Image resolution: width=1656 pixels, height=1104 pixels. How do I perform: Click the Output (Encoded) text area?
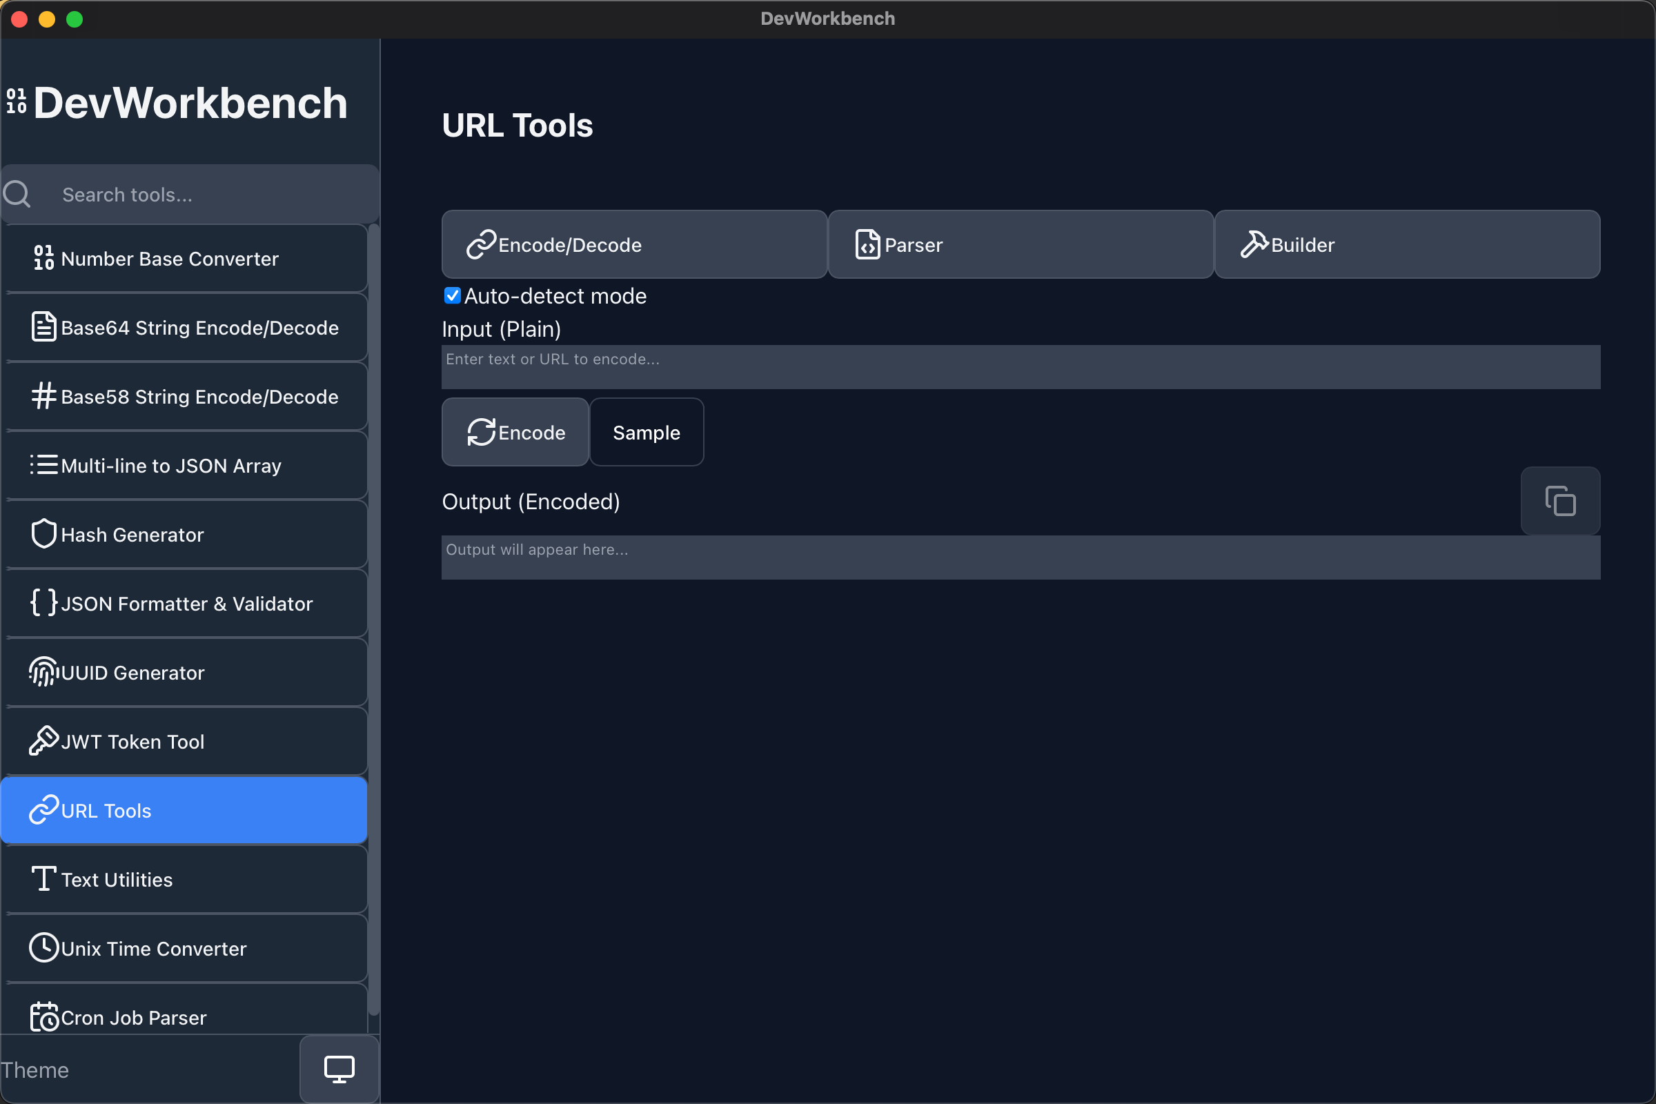[1021, 557]
